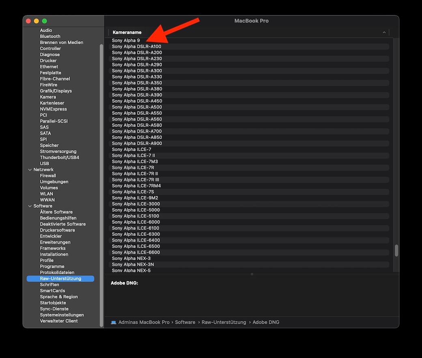Select Sony Alpha ILCE-9M2 row
The image size is (422, 358).
(249, 198)
